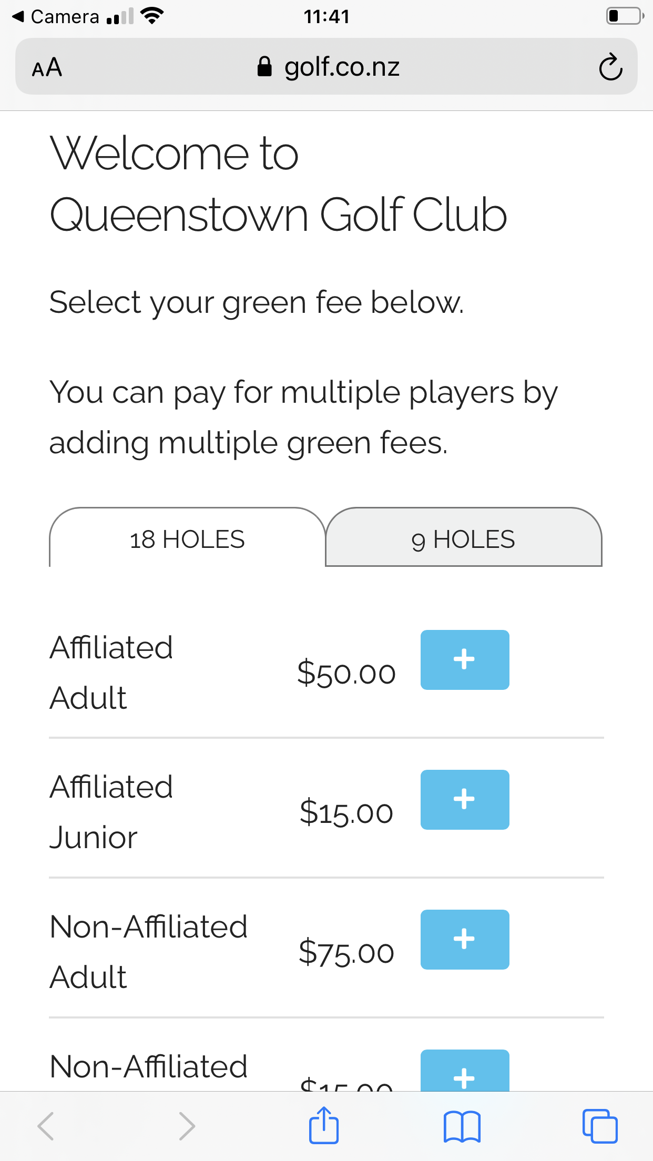The height and width of the screenshot is (1161, 653).
Task: Select the 18 HOLES tab
Action: pyautogui.click(x=187, y=538)
